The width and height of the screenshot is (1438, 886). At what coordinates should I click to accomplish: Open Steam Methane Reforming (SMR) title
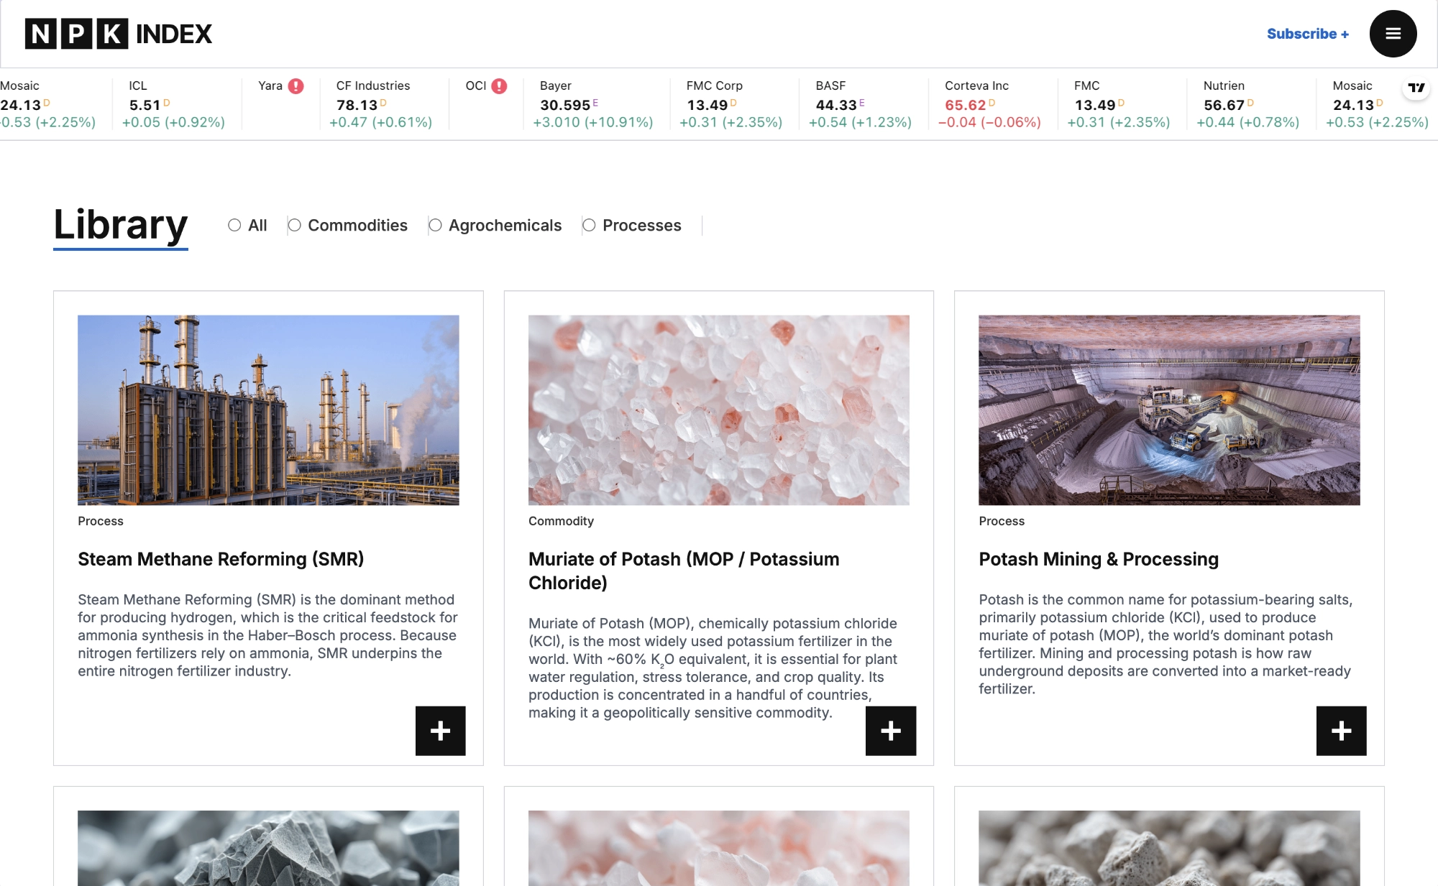coord(221,559)
